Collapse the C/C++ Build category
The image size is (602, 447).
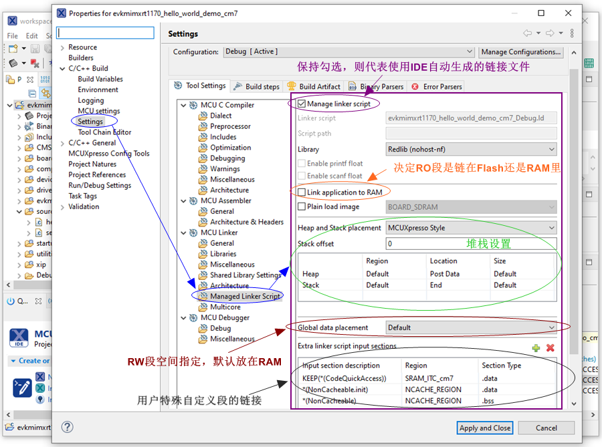(x=62, y=69)
